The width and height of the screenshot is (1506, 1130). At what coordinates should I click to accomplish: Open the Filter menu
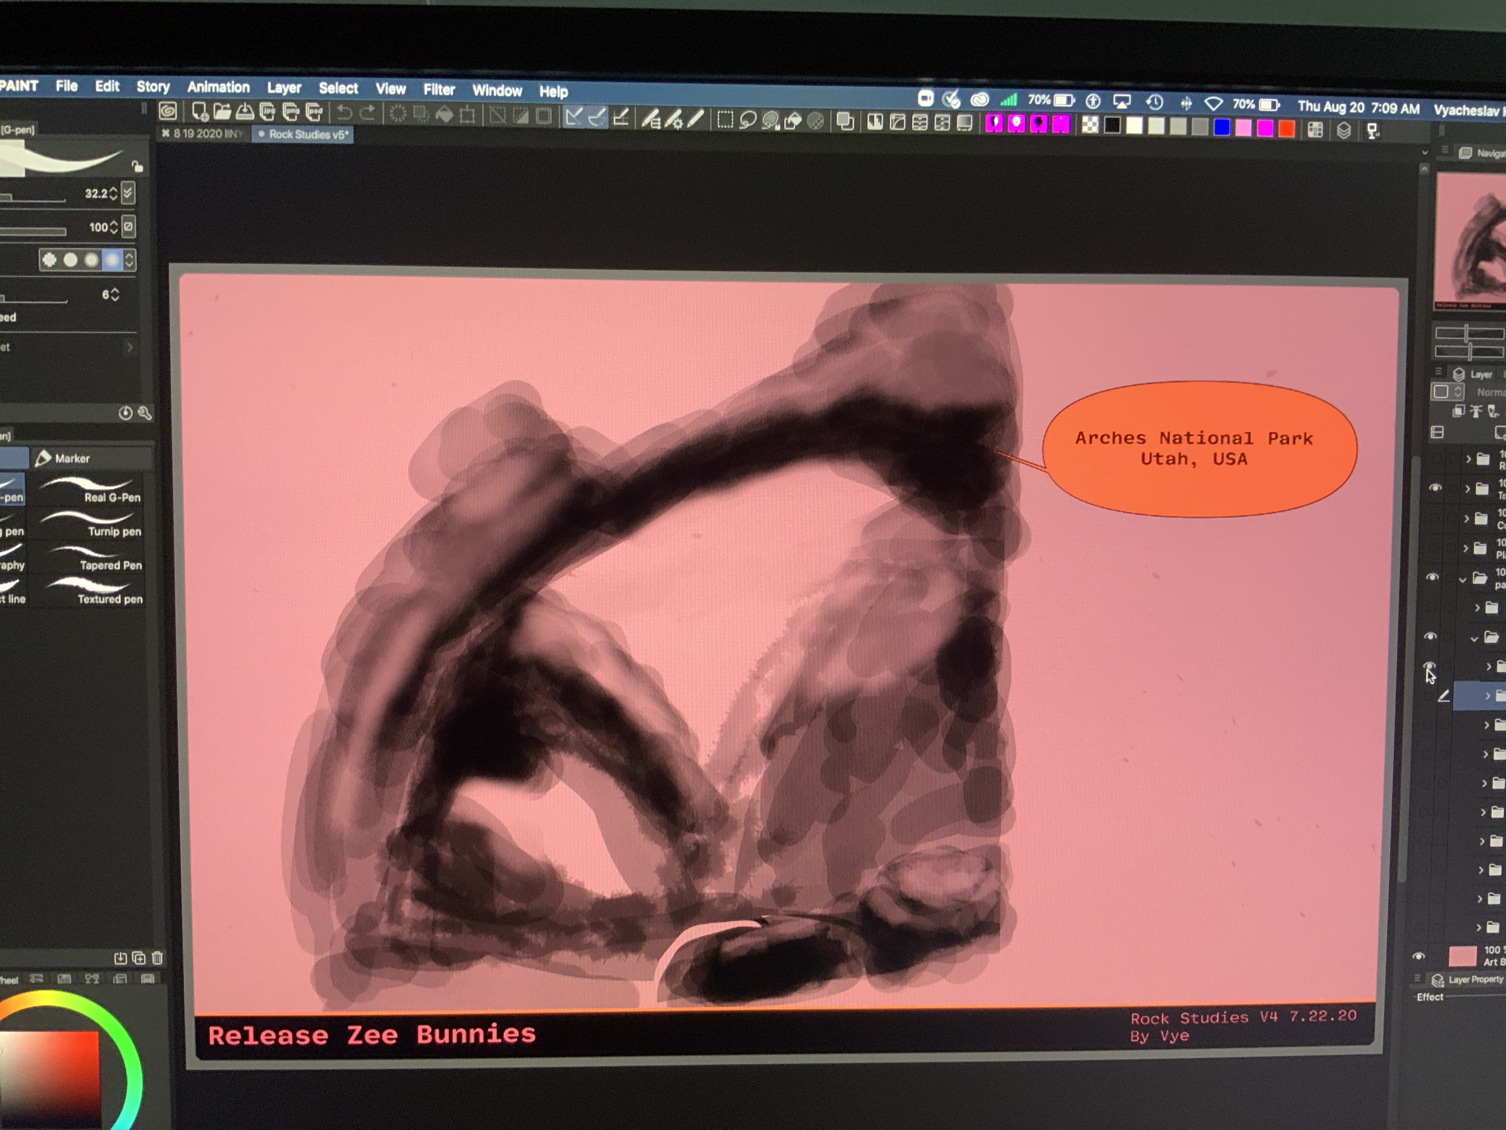tap(439, 89)
